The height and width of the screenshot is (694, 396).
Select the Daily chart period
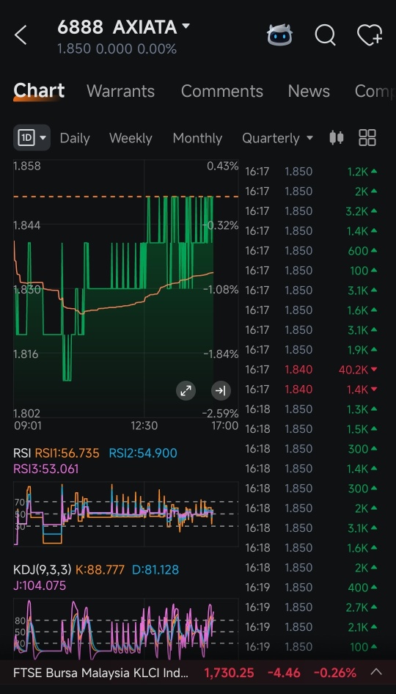coord(75,138)
